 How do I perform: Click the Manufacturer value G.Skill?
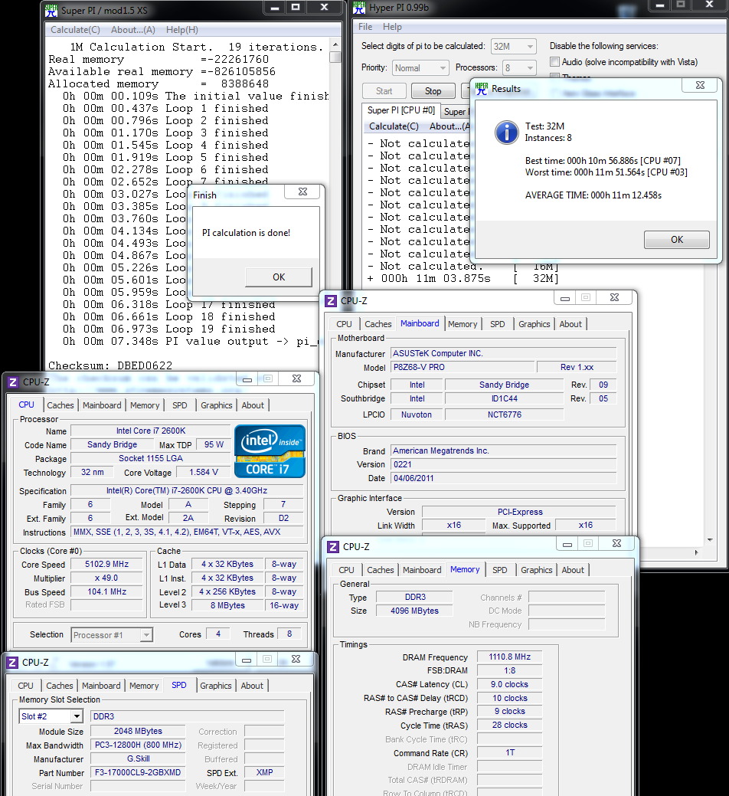coord(138,758)
